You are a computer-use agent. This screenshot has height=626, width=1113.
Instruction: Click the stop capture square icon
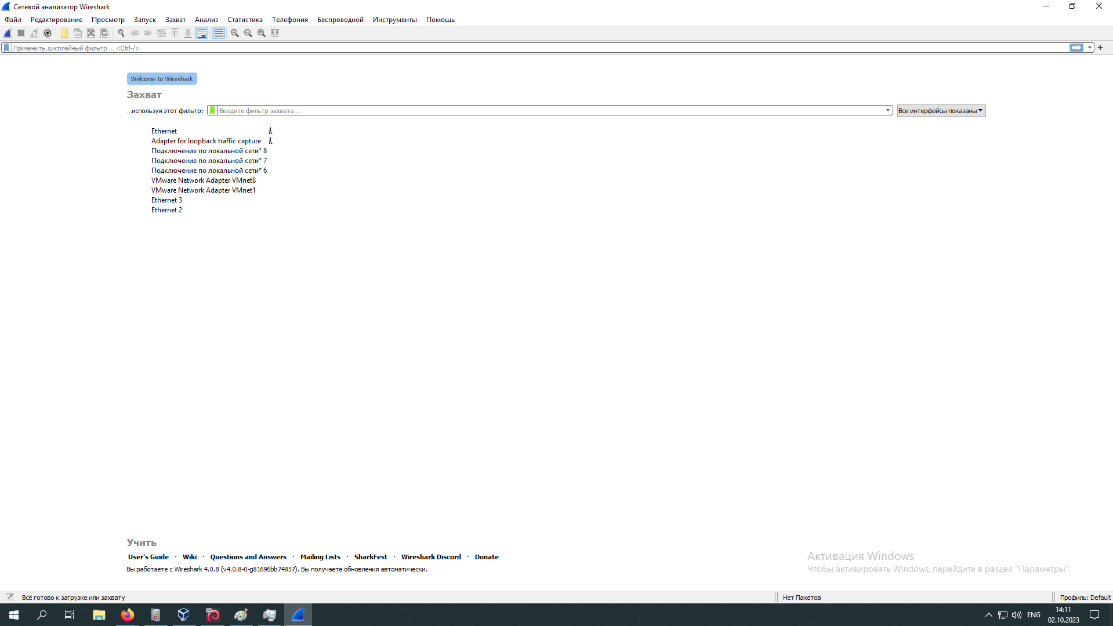tap(21, 33)
